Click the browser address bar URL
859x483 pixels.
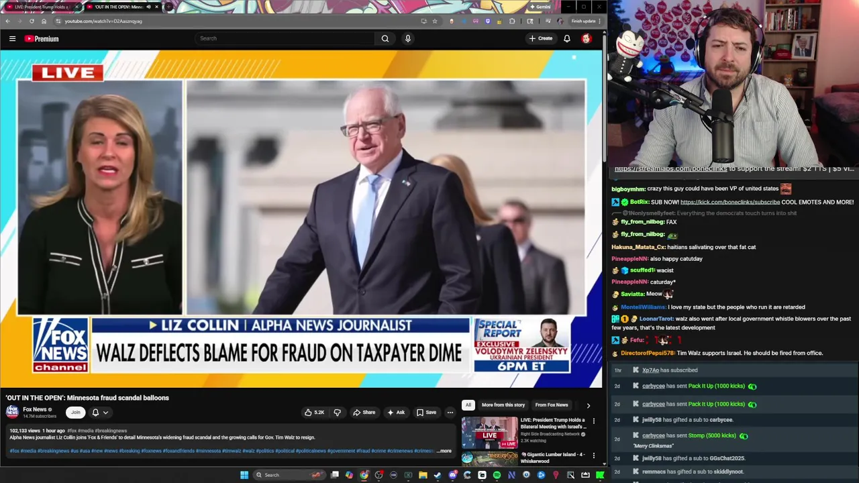[x=103, y=21]
